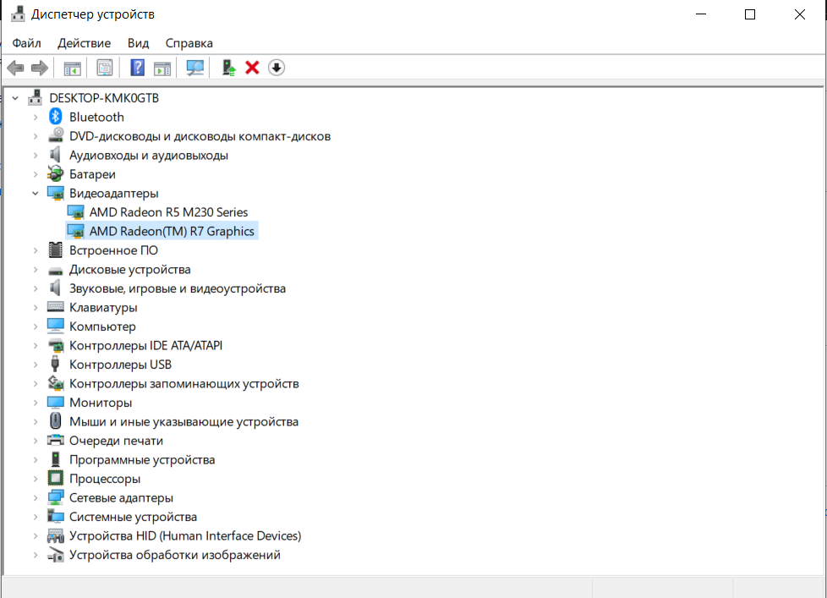Click the Сетевые адаптеры network icon
The width and height of the screenshot is (827, 598).
point(55,497)
